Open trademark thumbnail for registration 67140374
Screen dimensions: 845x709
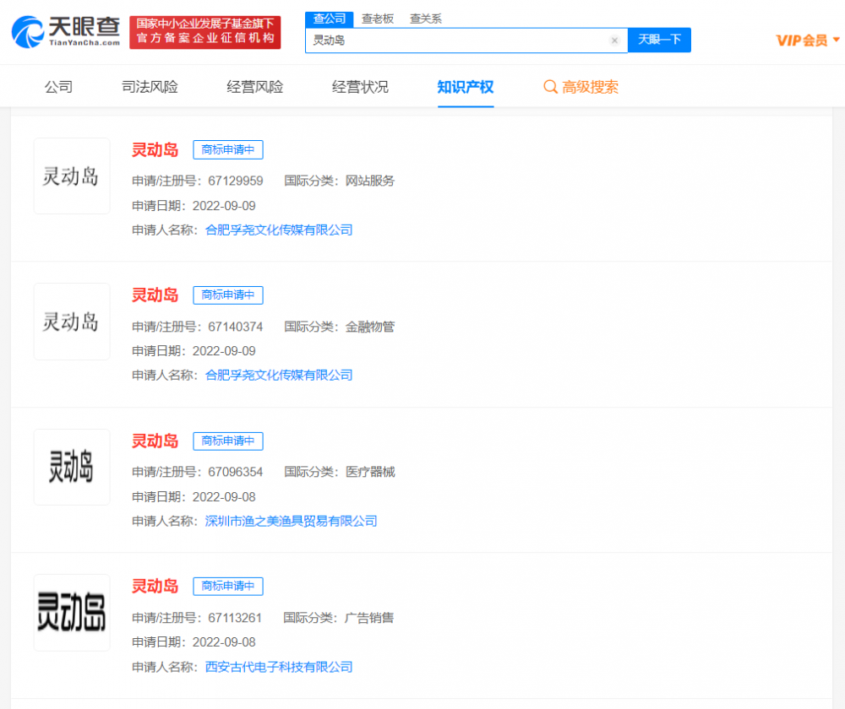coord(72,322)
